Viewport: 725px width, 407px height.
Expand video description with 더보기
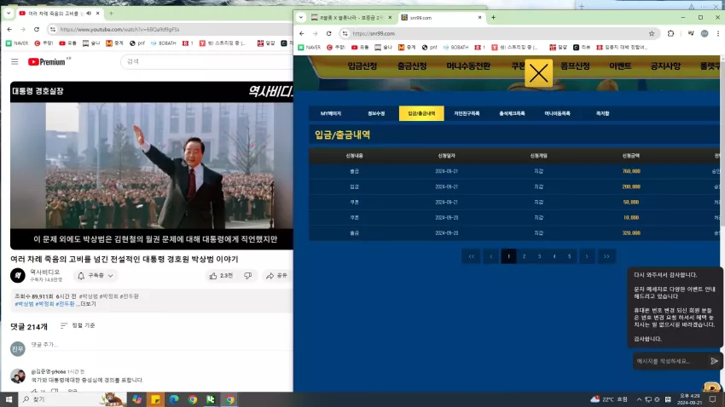89,304
